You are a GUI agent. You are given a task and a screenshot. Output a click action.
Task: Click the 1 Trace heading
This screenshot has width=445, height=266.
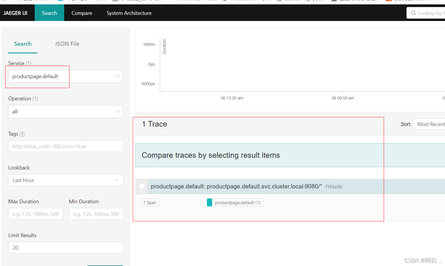pos(155,124)
